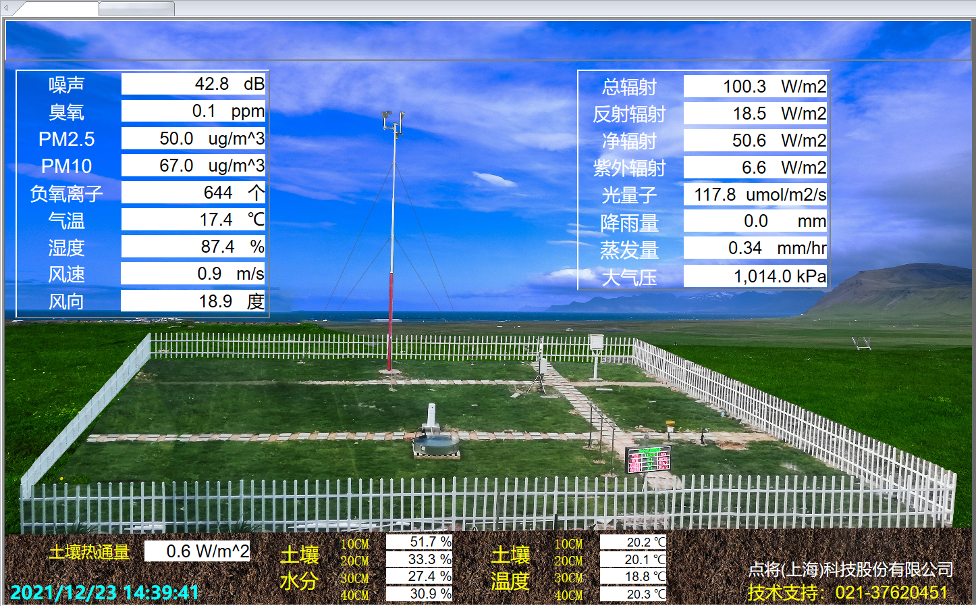Click the tab scroll-left arrow

(x=5, y=9)
